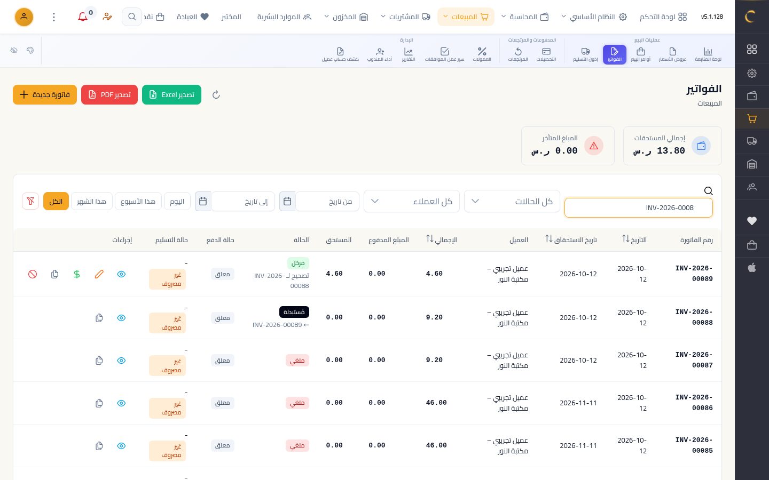Screen dimensions: 769x480
Task: Open the التحصيلات (collections) toolbar icon
Action: (x=546, y=54)
